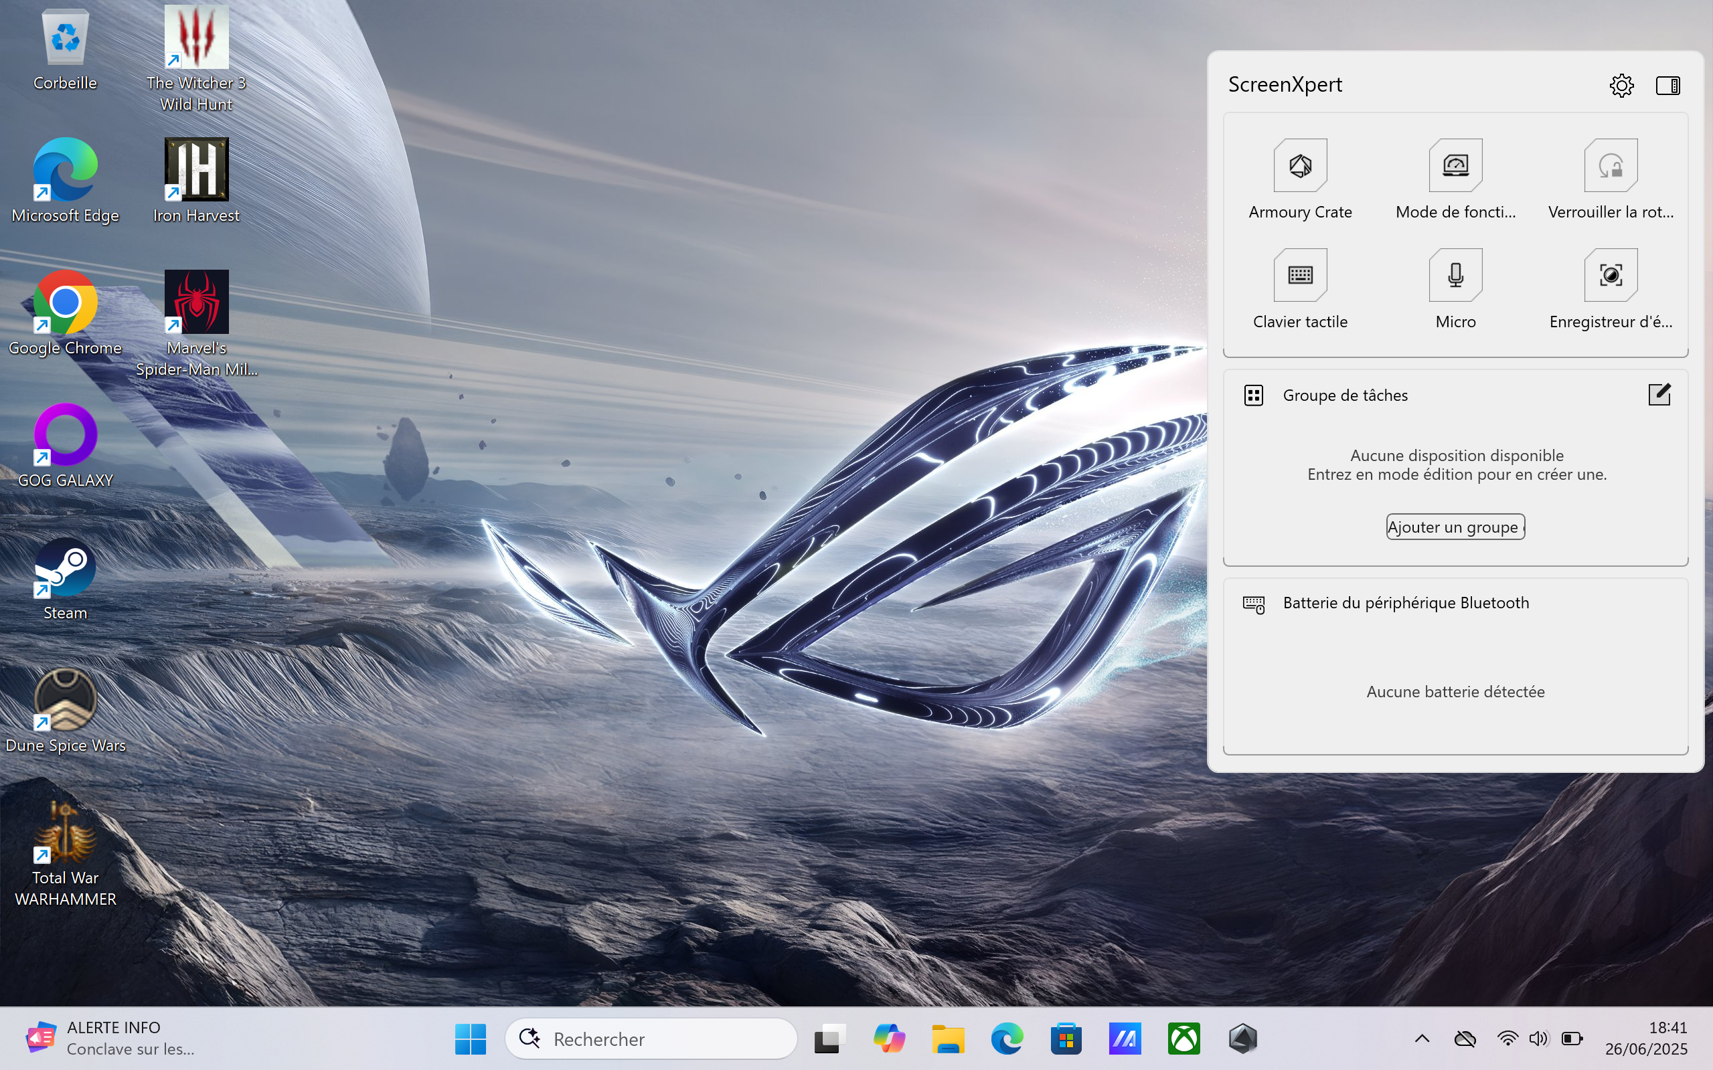This screenshot has width=1713, height=1070.
Task: Select the GOG GALAXY desktop shortcut
Action: click(x=65, y=446)
